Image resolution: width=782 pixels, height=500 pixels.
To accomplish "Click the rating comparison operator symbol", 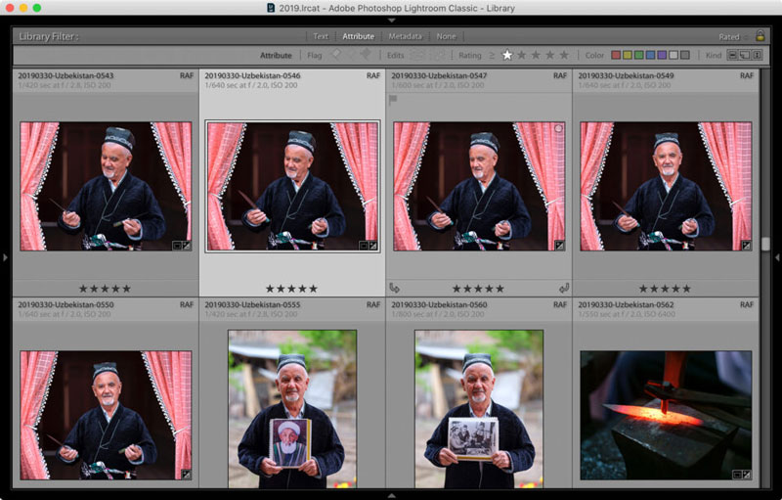I will click(x=492, y=56).
